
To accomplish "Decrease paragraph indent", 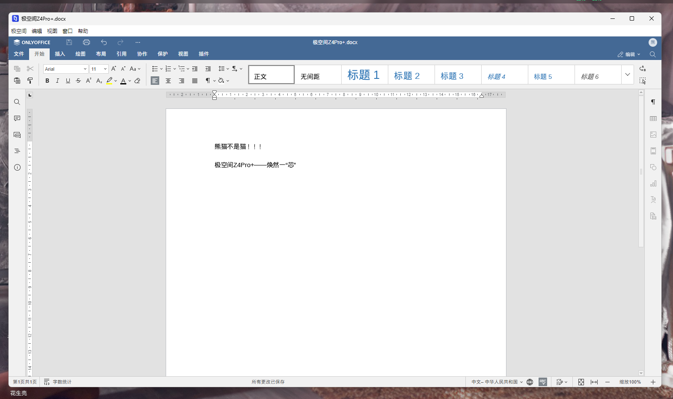I will (x=195, y=69).
